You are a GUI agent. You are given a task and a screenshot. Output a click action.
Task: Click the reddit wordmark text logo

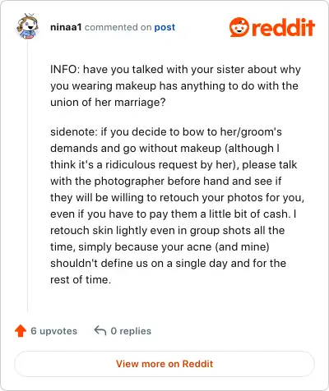283,27
